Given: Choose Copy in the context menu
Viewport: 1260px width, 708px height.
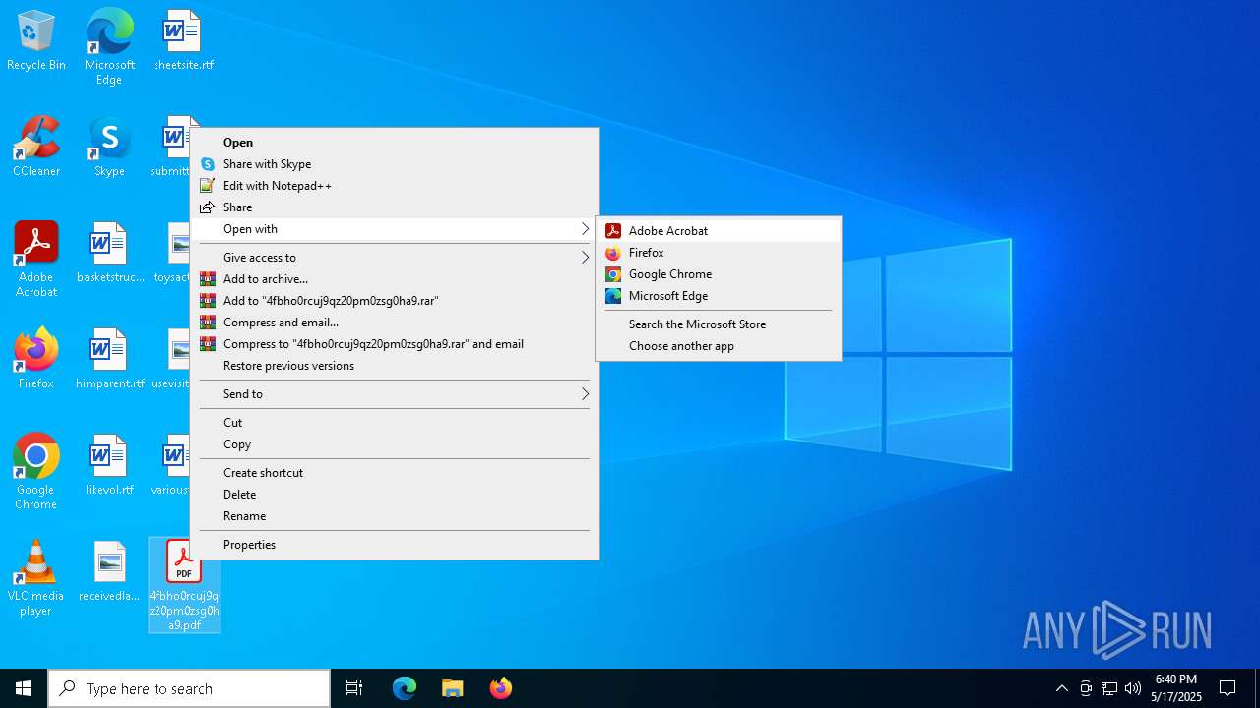Looking at the screenshot, I should (395, 444).
